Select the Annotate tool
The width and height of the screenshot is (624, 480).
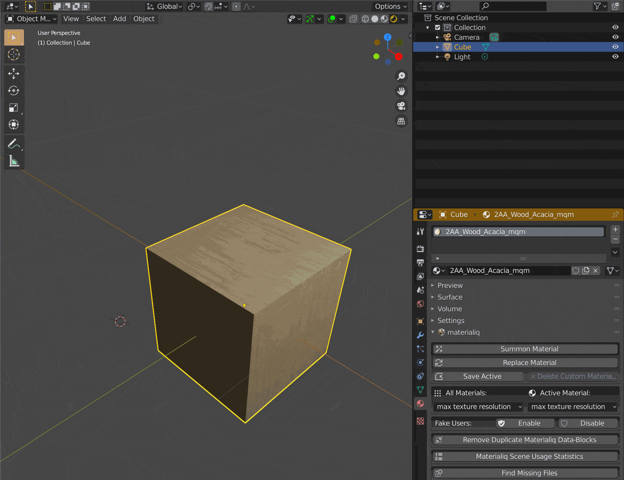pyautogui.click(x=14, y=143)
